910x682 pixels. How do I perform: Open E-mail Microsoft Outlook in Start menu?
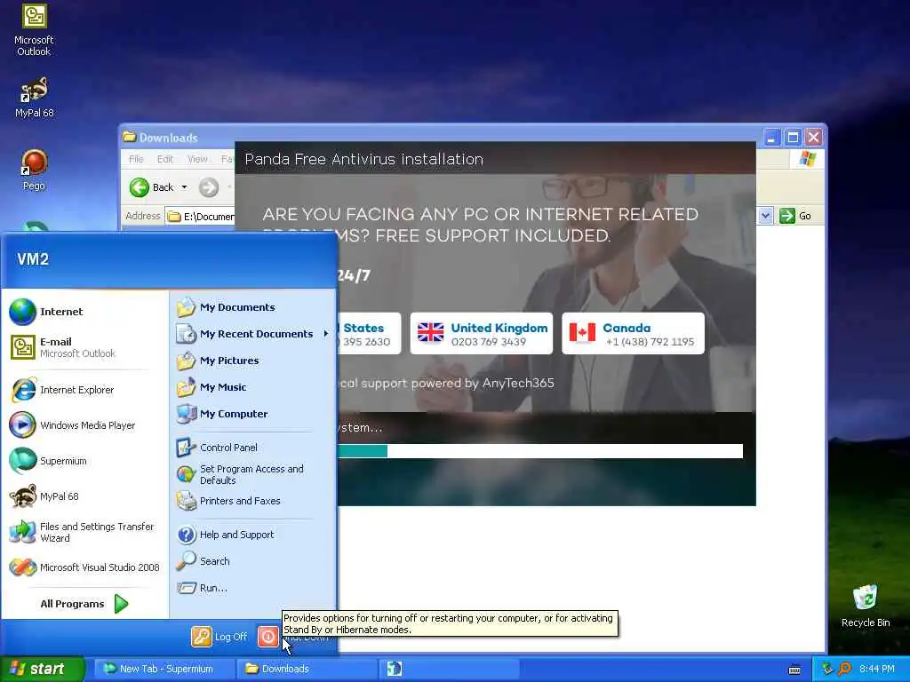pos(84,347)
